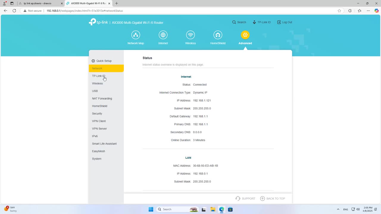The height and width of the screenshot is (214, 381).
Task: Click the tp-link logo
Action: (x=98, y=22)
